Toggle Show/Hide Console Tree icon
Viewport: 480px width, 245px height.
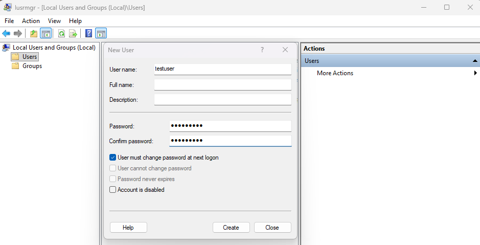pyautogui.click(x=46, y=33)
